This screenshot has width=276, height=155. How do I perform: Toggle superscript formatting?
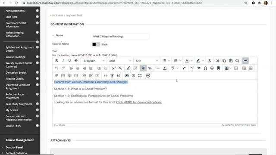[114, 68]
